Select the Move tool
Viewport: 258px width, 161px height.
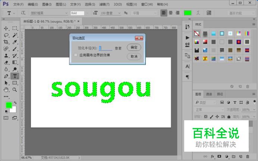point(6,28)
